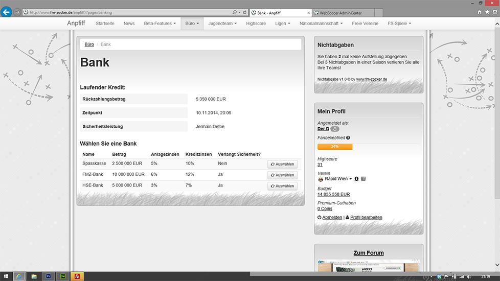Click the info icon next to Rapid Wien
This screenshot has height=281, width=500.
coord(356,179)
